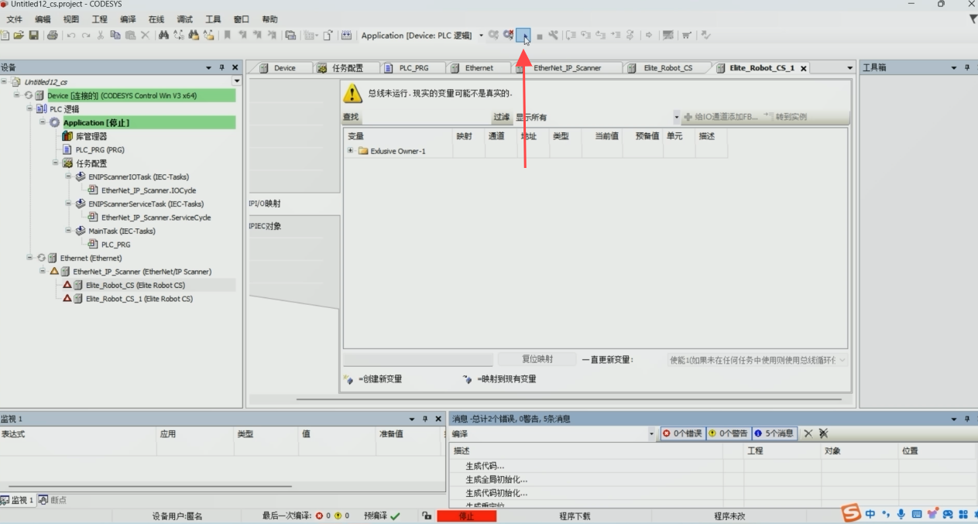Select Elite_Robot_CS_1 in the device tree

click(x=139, y=299)
